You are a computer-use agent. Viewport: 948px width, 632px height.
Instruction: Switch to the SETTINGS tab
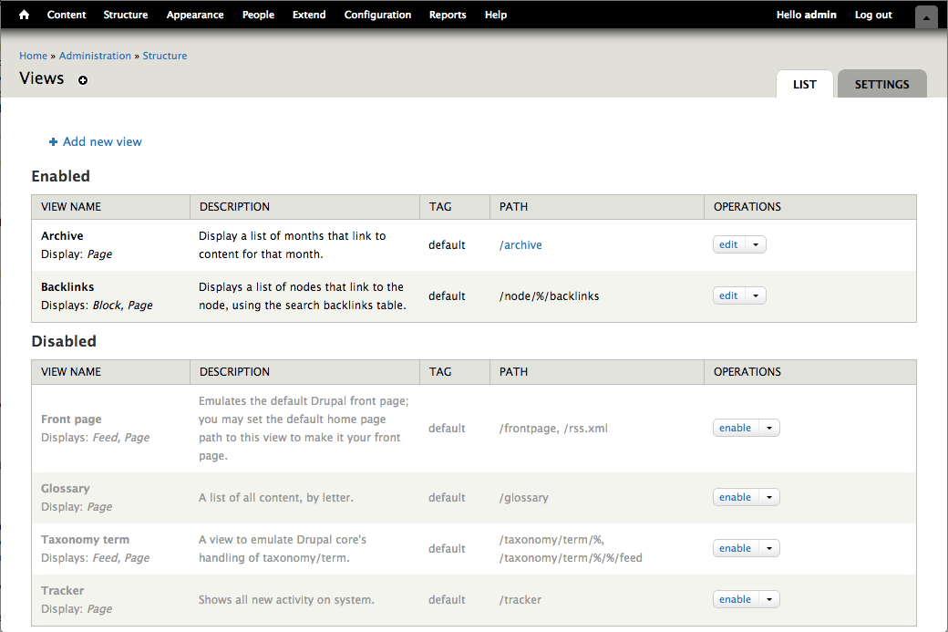point(881,83)
